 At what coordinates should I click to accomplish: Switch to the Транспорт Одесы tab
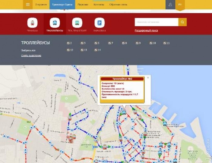point(62,5)
